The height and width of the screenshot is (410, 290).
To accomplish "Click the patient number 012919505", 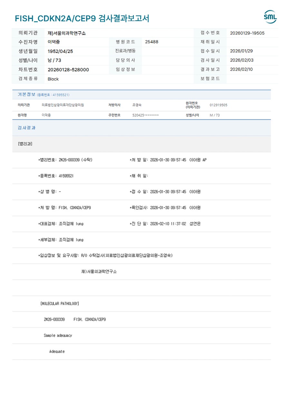I will [x=218, y=105].
